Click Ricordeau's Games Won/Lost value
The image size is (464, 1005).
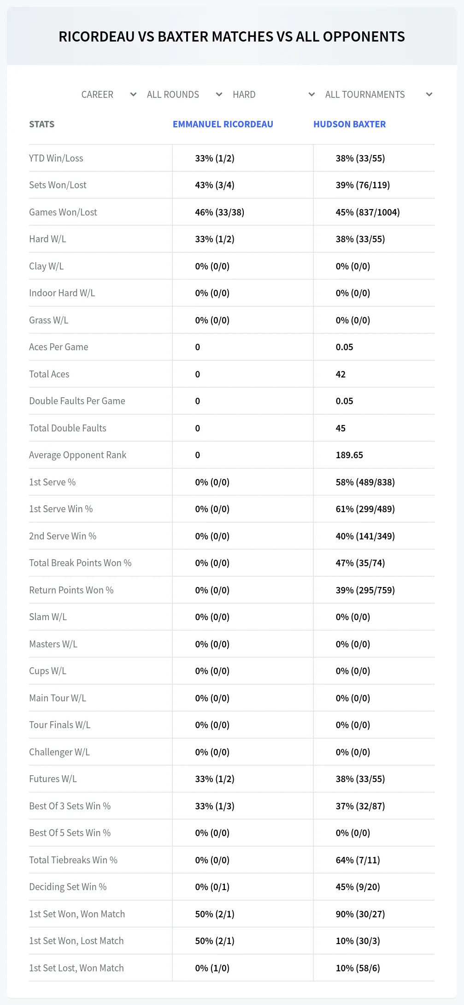point(220,212)
